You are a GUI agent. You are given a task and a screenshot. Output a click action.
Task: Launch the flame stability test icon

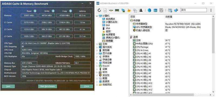(x=129, y=10)
